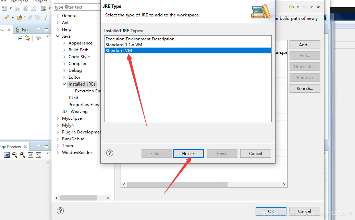Image resolution: width=355 pixels, height=220 pixels.
Task: Click the New wizard toolbar icon
Action: tap(4, 8)
